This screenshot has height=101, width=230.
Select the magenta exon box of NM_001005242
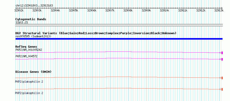coord(222,53)
